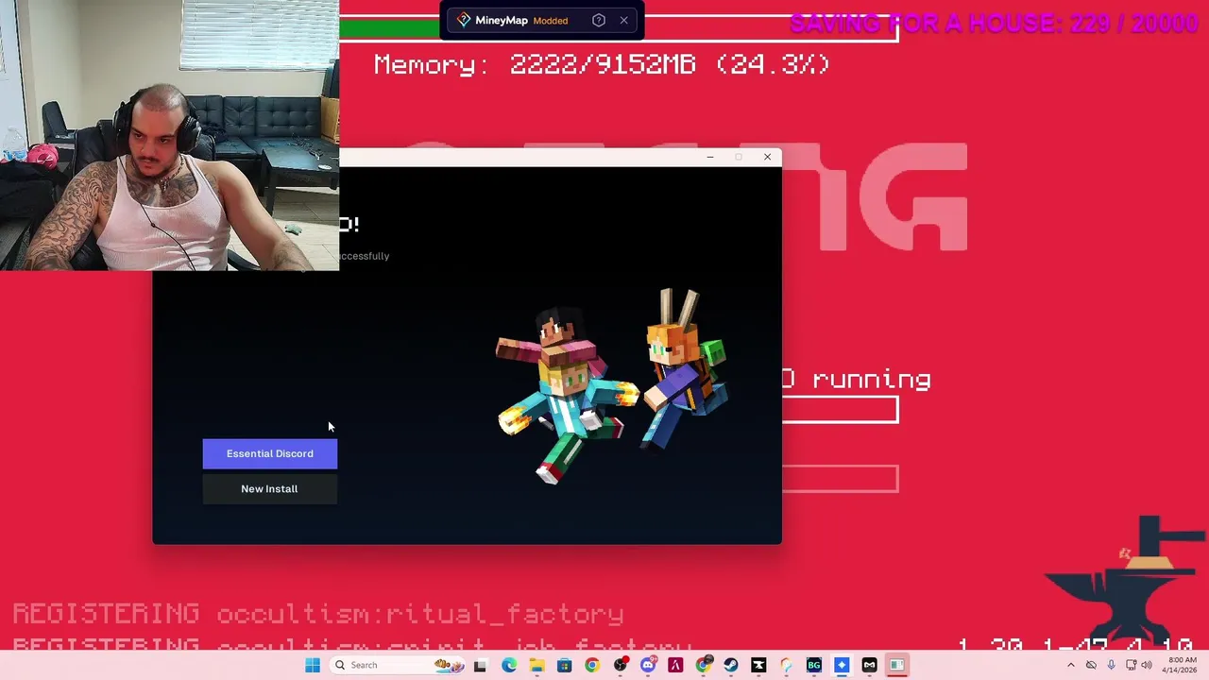
Task: Open Task View from taskbar
Action: [x=480, y=665]
